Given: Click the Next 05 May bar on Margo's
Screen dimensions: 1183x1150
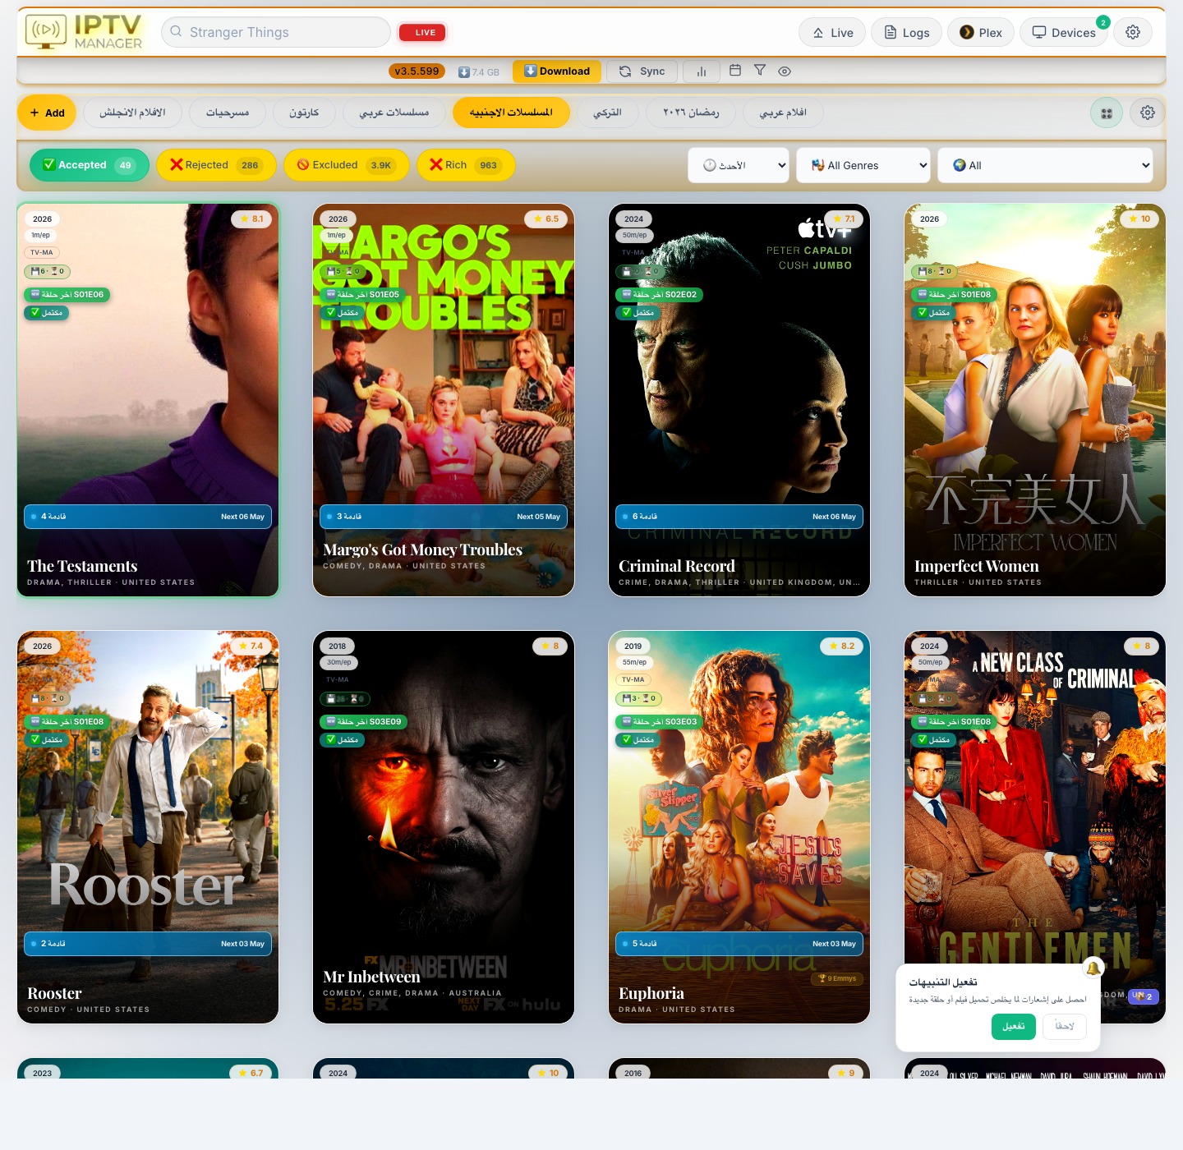Looking at the screenshot, I should 444,517.
